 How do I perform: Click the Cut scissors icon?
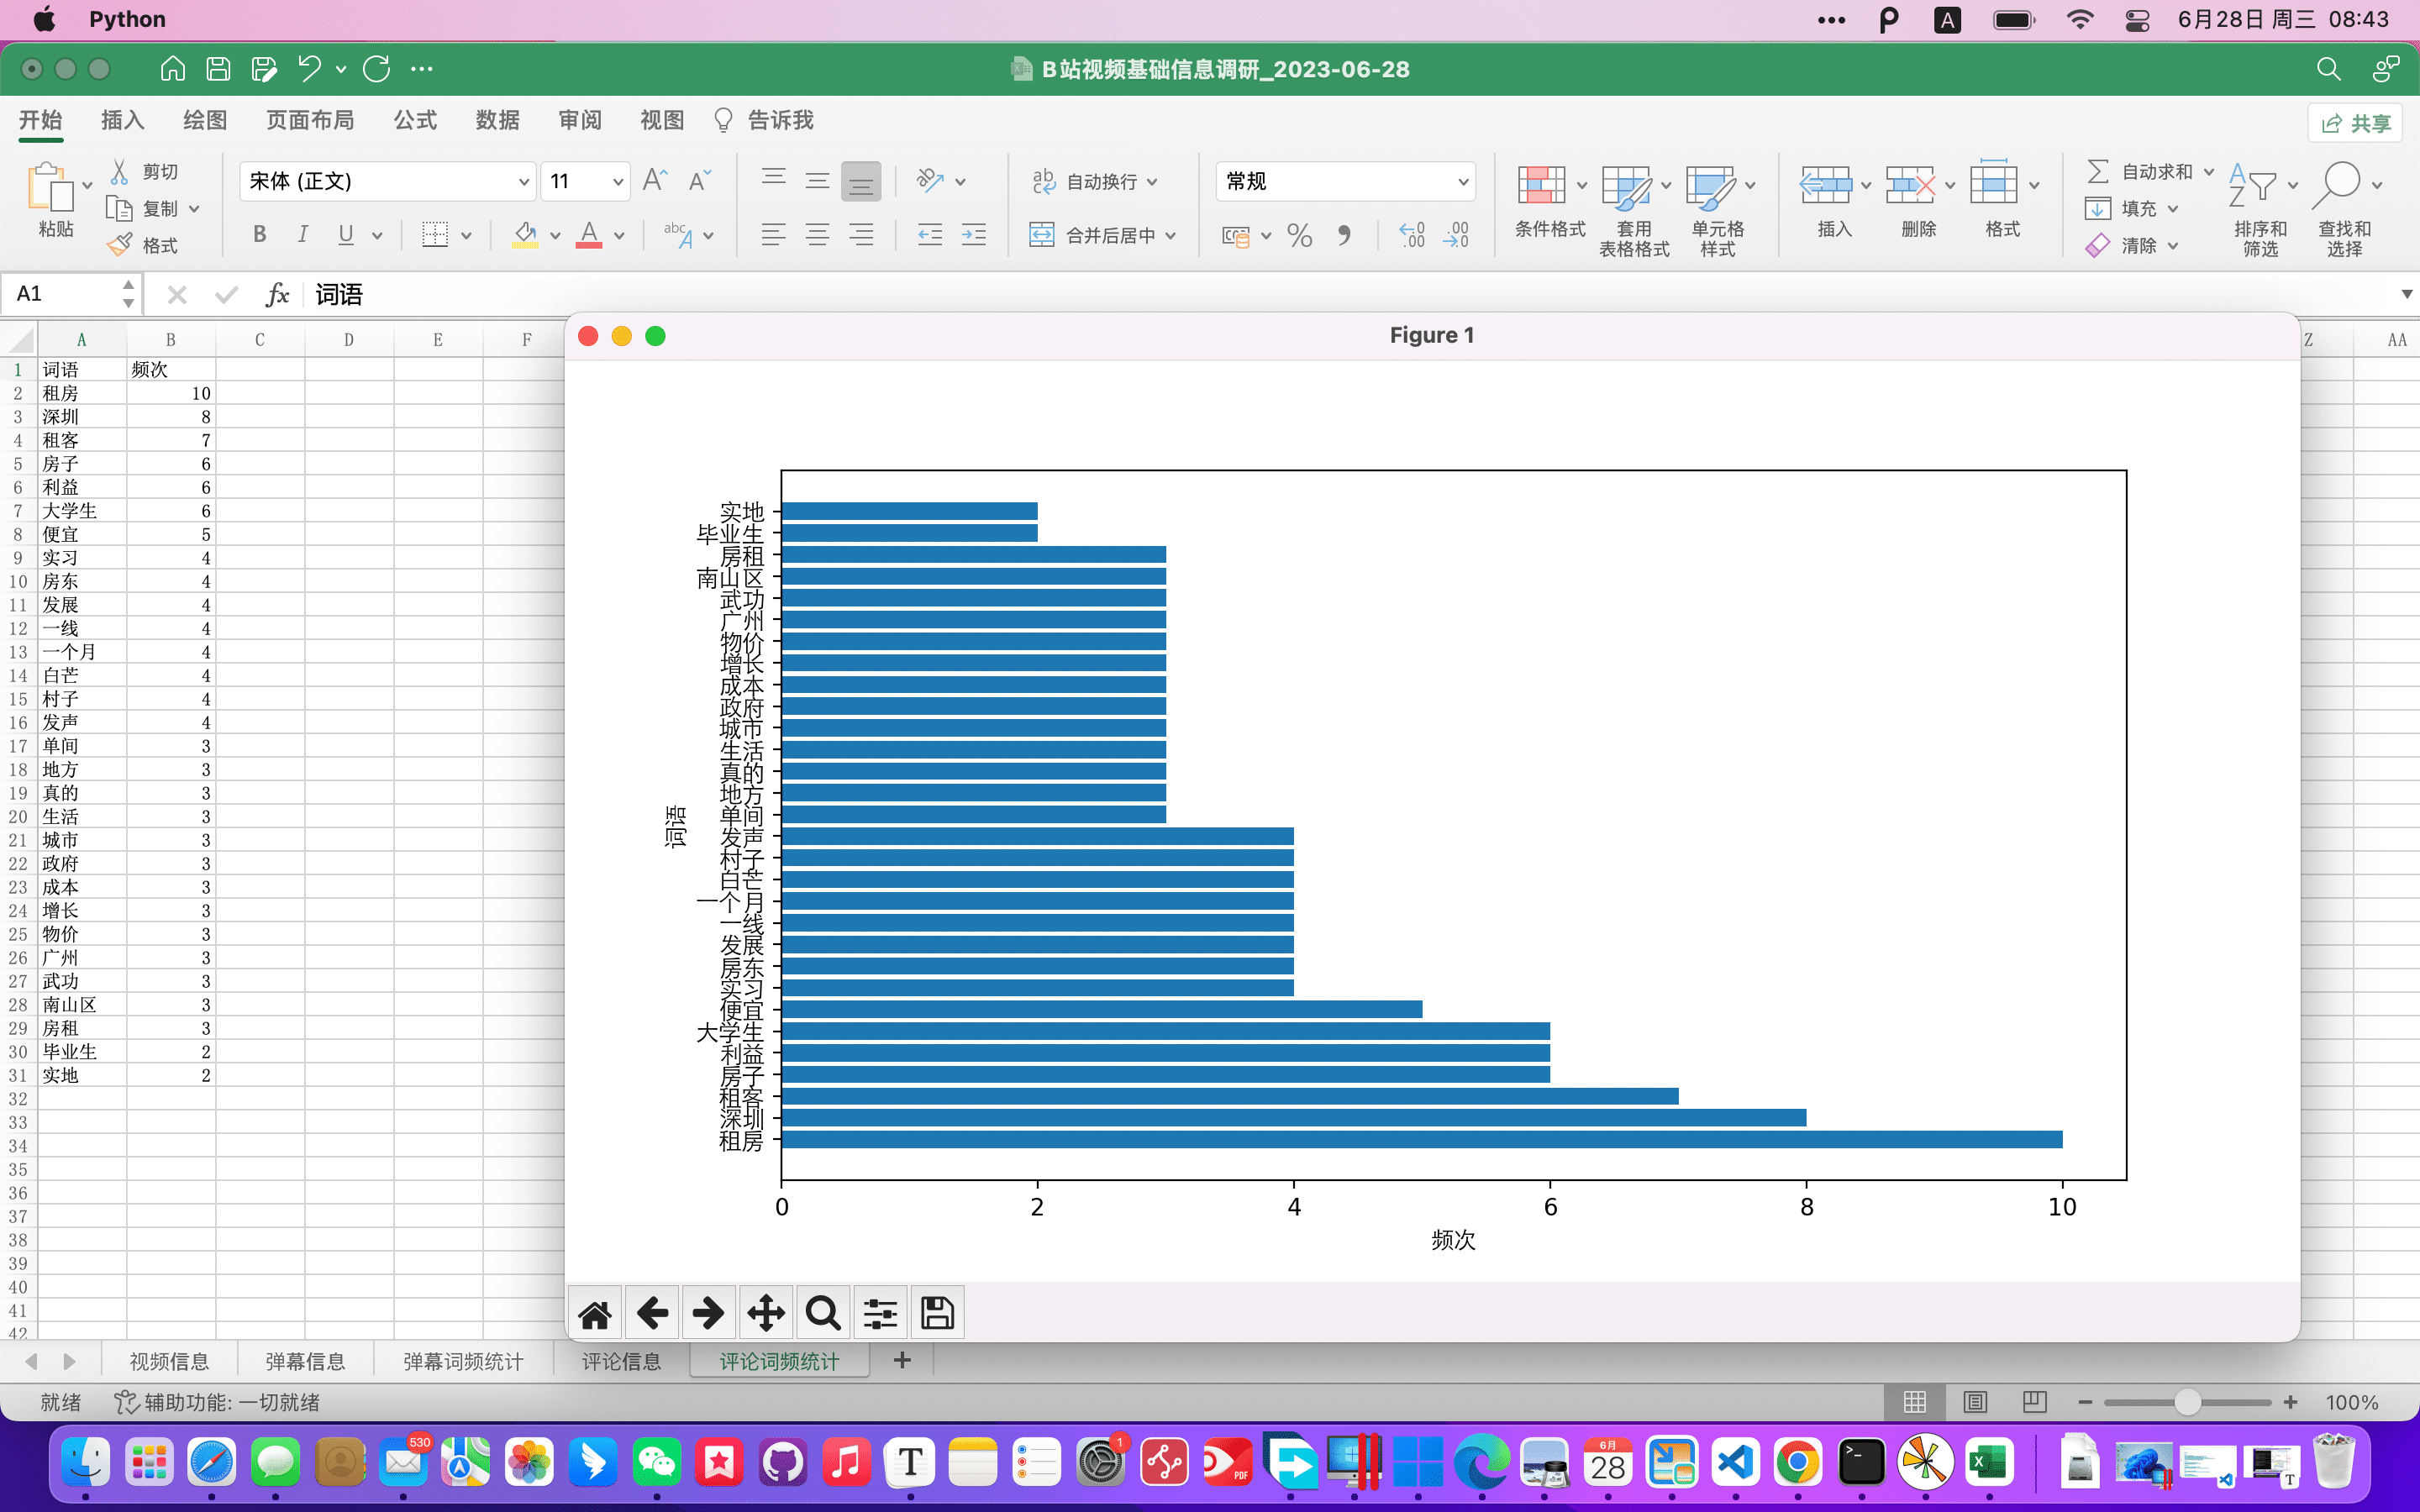pyautogui.click(x=119, y=172)
